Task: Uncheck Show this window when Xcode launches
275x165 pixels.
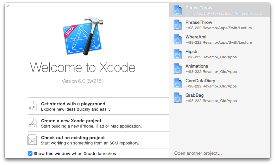Action: coord(30,153)
